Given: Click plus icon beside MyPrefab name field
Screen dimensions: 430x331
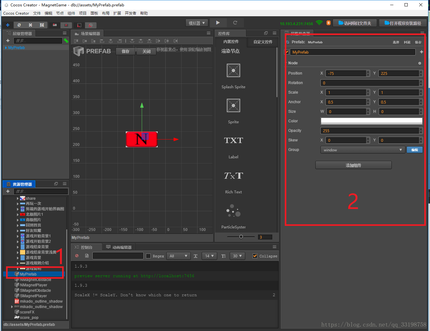Looking at the screenshot, I should point(421,52).
